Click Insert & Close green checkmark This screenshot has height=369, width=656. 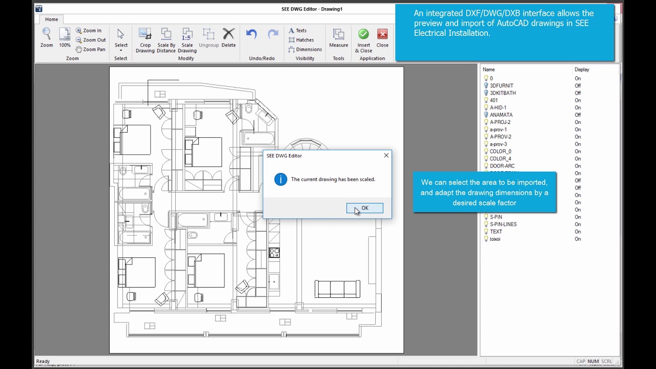[363, 40]
